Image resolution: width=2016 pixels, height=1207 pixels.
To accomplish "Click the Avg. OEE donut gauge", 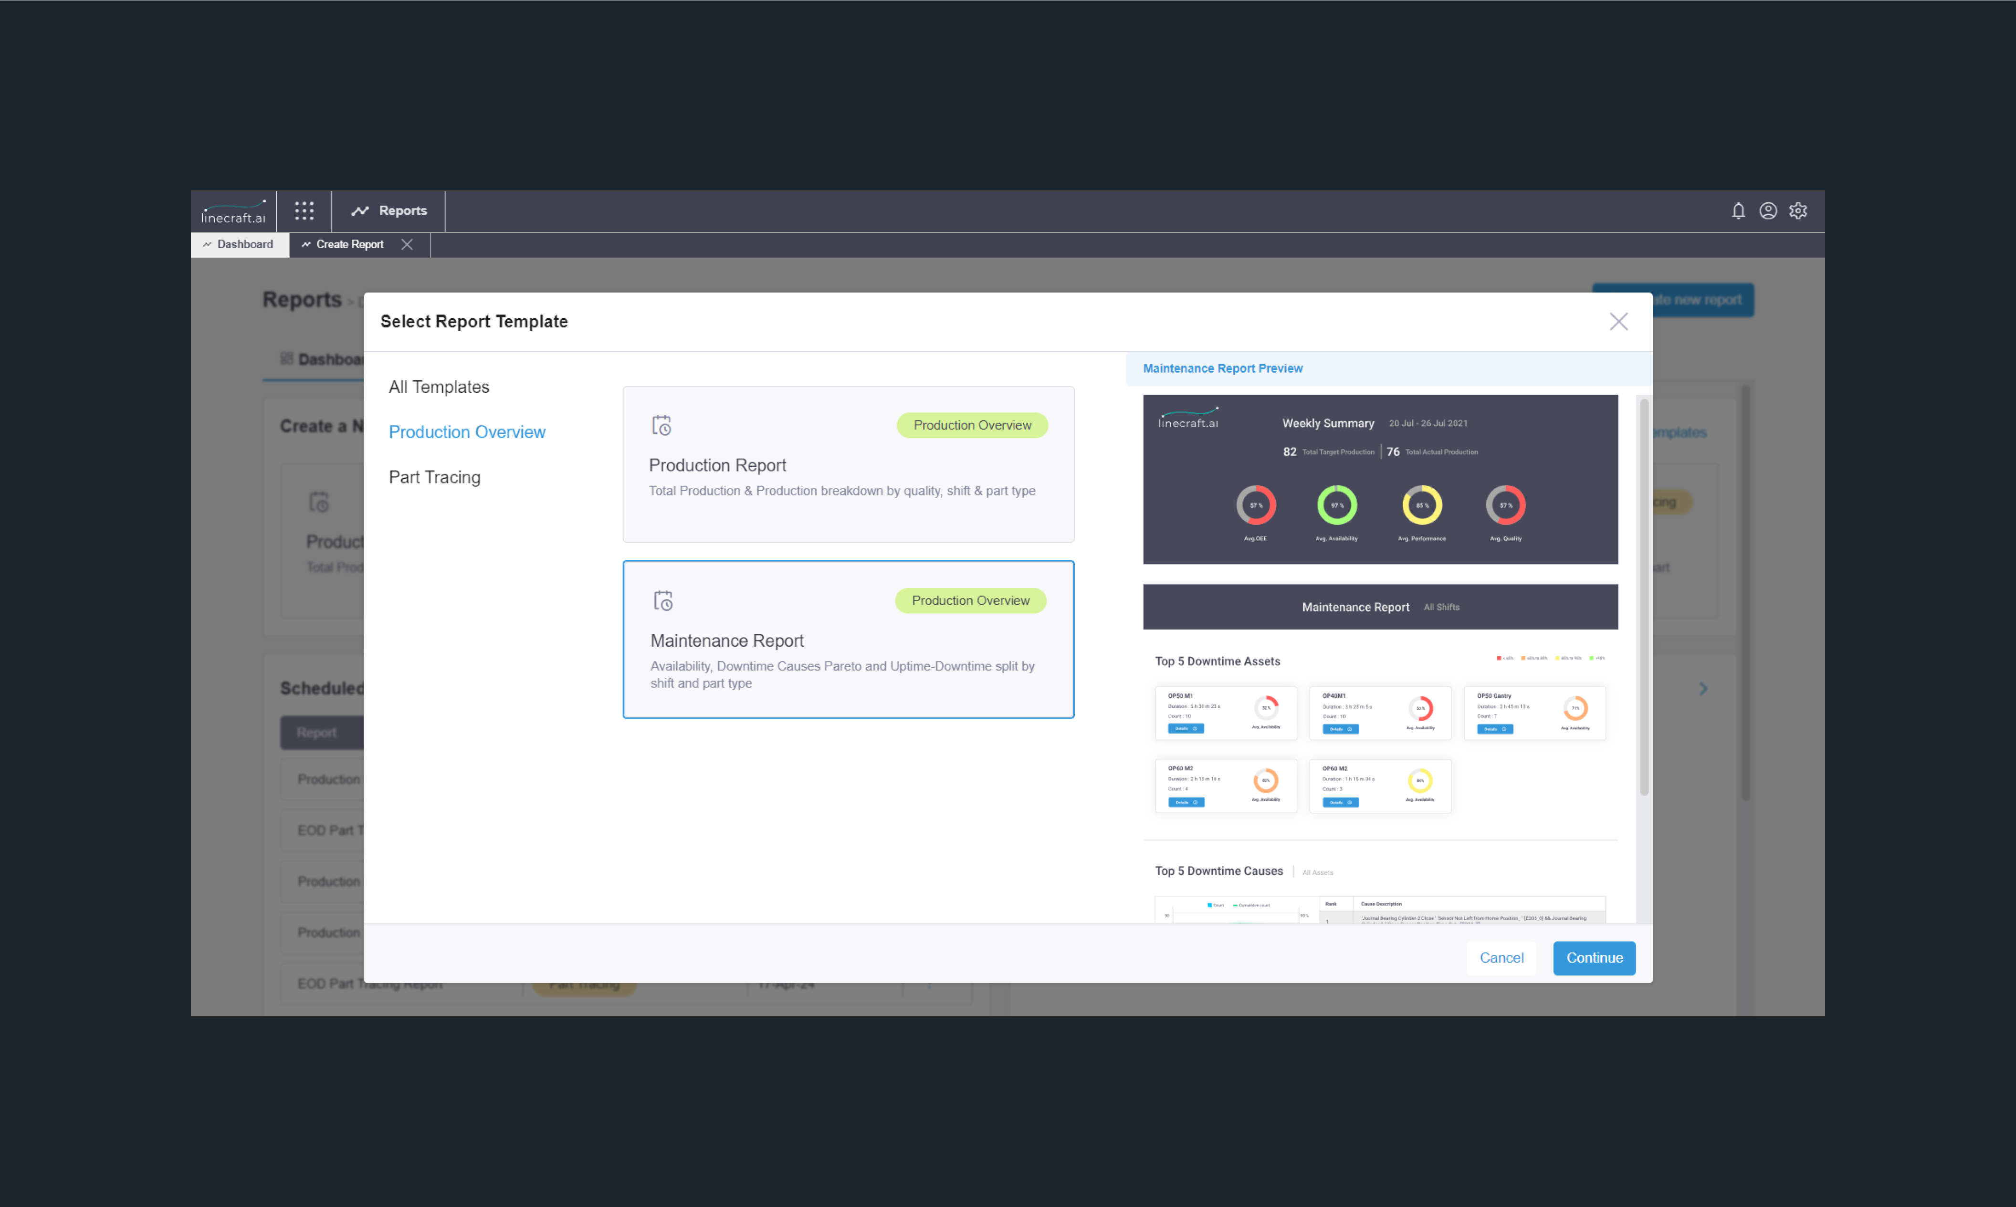I will point(1256,506).
